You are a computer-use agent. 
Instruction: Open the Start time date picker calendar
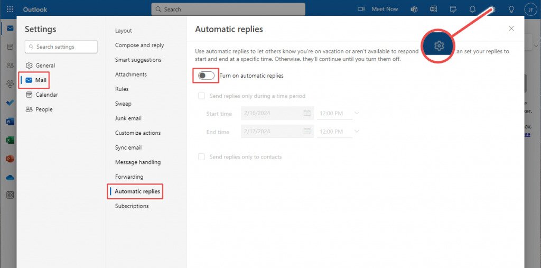[x=307, y=113]
